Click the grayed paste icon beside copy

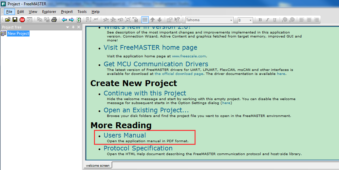pos(47,20)
